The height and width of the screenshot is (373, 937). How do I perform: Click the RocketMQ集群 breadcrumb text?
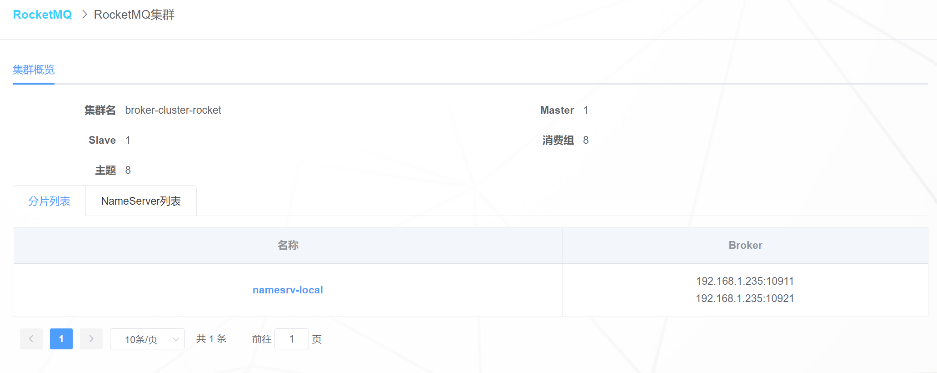click(x=134, y=15)
